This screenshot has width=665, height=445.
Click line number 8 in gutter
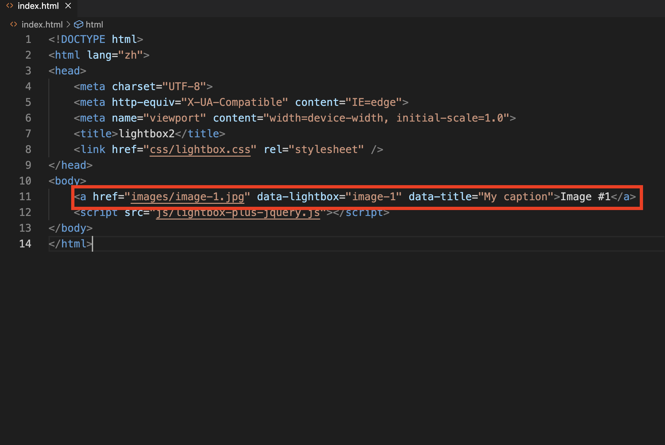28,149
